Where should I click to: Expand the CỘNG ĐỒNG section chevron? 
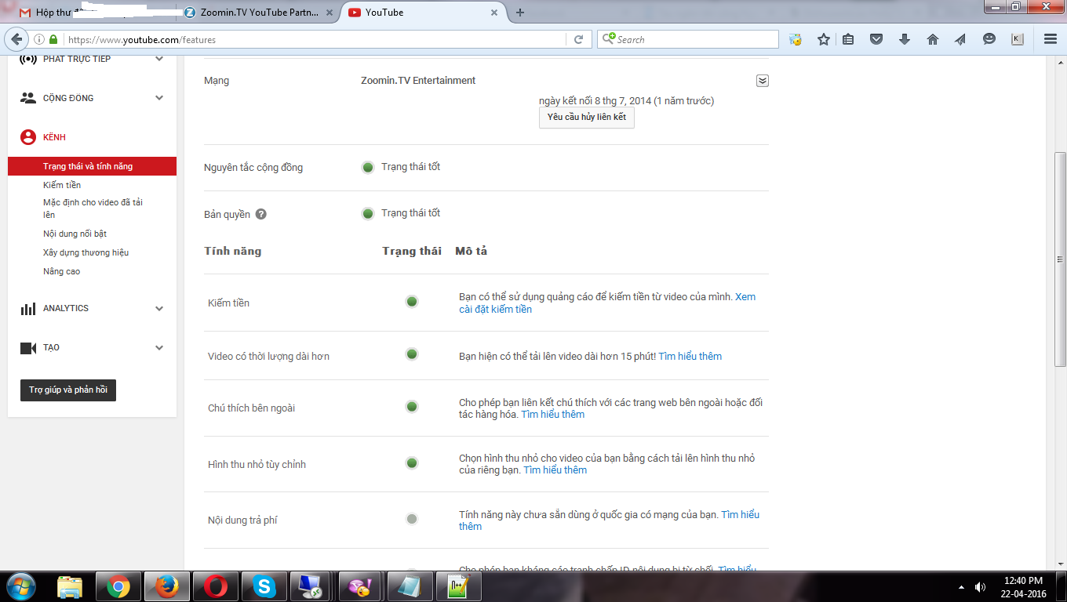[x=159, y=98]
